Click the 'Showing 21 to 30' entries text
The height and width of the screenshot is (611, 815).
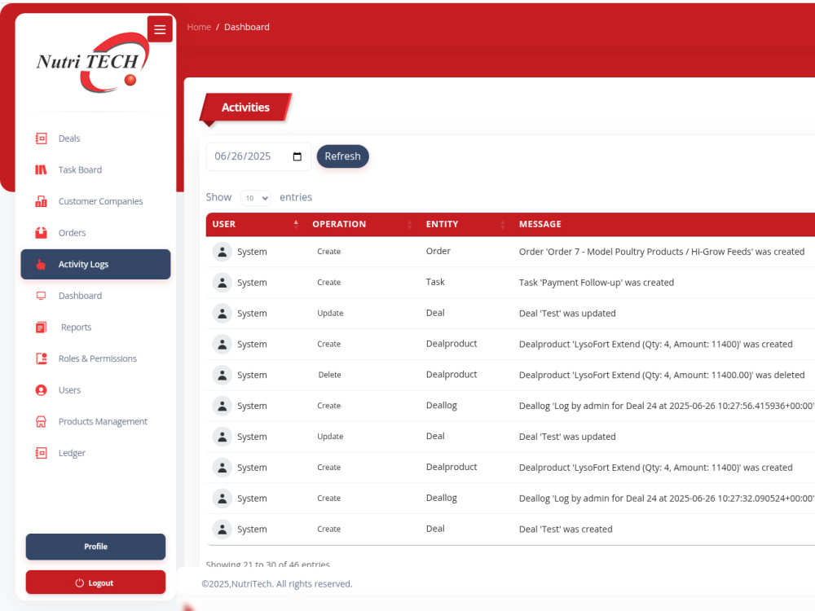click(267, 564)
